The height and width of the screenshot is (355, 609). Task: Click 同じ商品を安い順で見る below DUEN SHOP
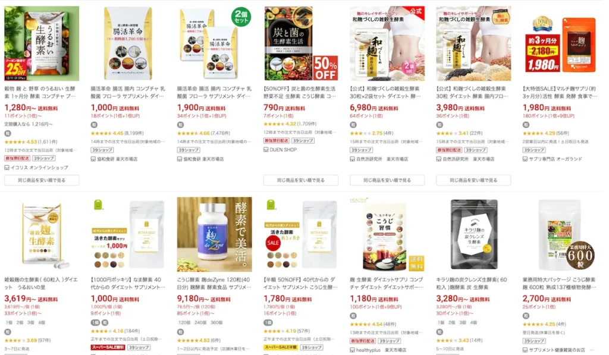coord(300,180)
